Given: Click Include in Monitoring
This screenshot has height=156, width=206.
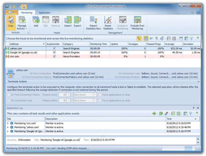Looking at the screenshot, I should [x=123, y=23].
